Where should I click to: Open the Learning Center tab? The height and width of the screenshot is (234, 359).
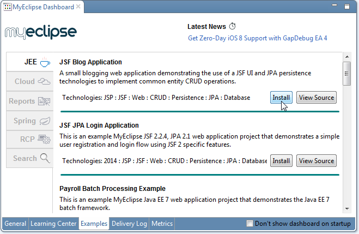pos(53,224)
